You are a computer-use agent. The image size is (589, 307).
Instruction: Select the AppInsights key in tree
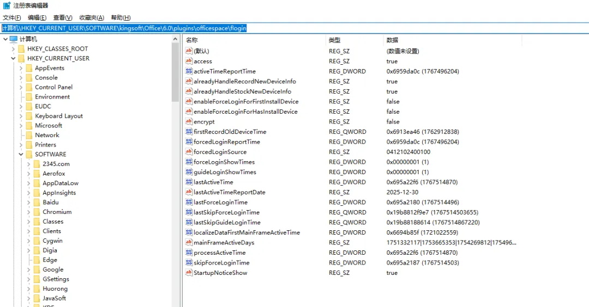coord(59,193)
